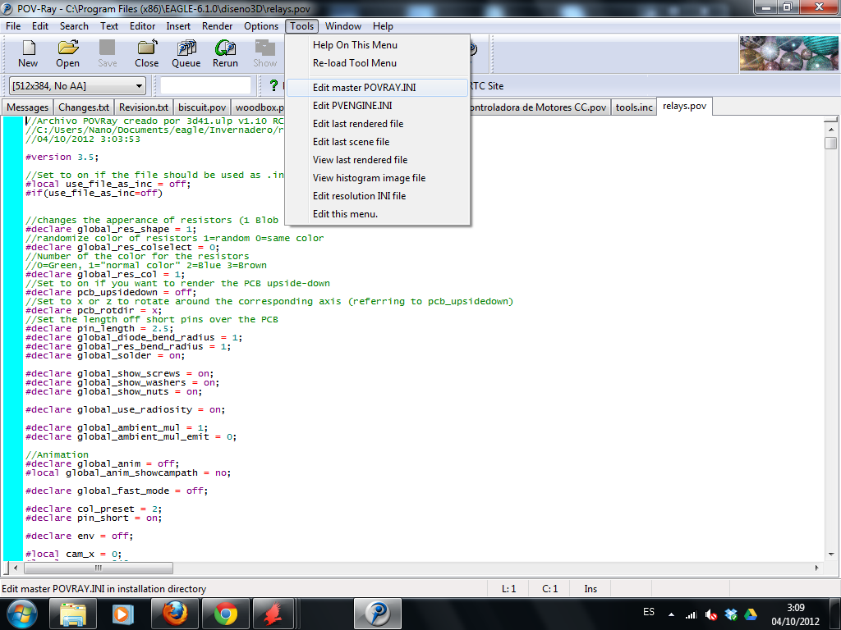Choose View histogram image file
The image size is (841, 630).
click(x=378, y=178)
